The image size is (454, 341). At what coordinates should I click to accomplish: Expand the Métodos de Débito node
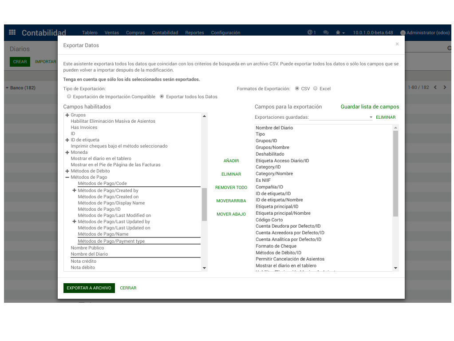67,171
